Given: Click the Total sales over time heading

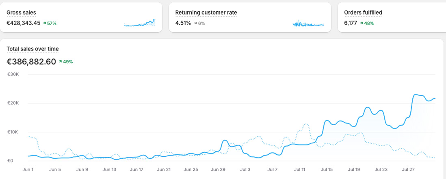Looking at the screenshot, I should click(x=32, y=49).
